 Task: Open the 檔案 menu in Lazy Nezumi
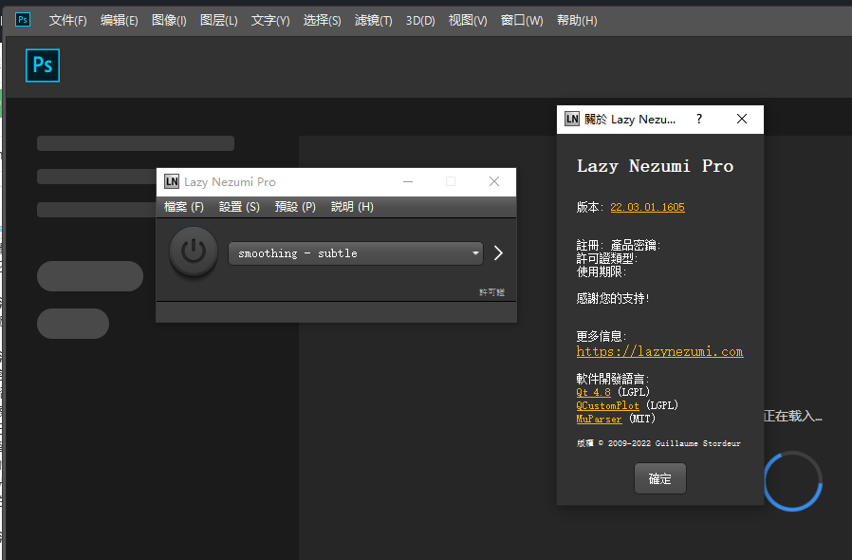[x=183, y=206]
